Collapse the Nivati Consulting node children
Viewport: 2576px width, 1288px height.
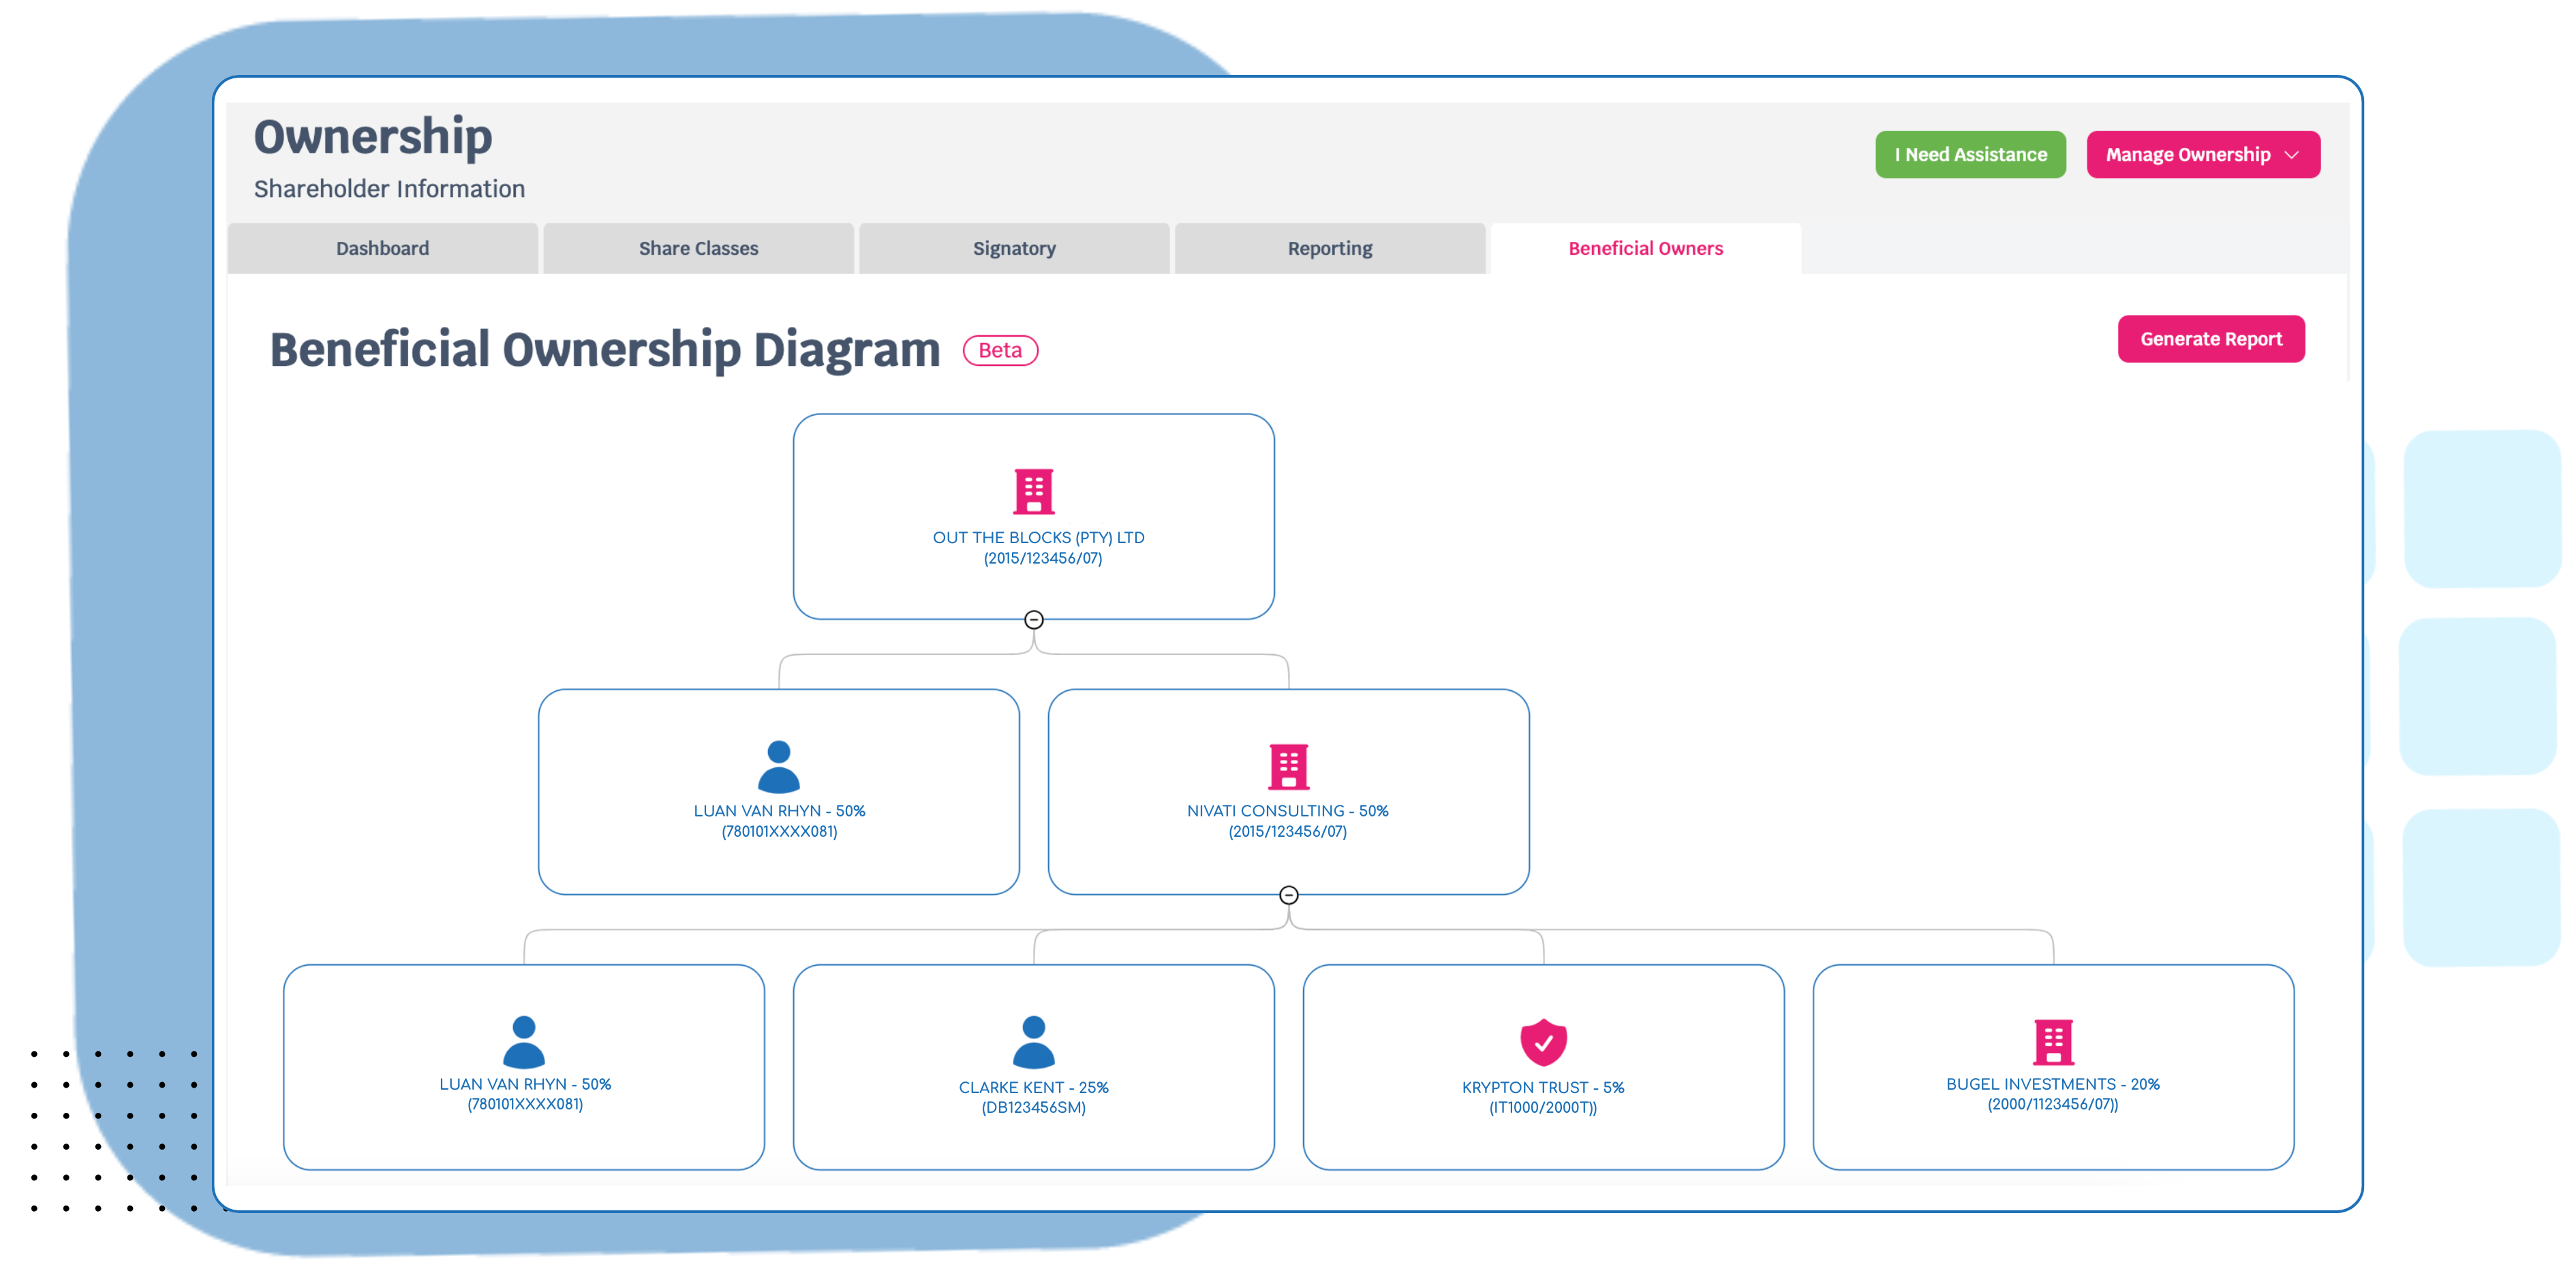(x=1288, y=895)
